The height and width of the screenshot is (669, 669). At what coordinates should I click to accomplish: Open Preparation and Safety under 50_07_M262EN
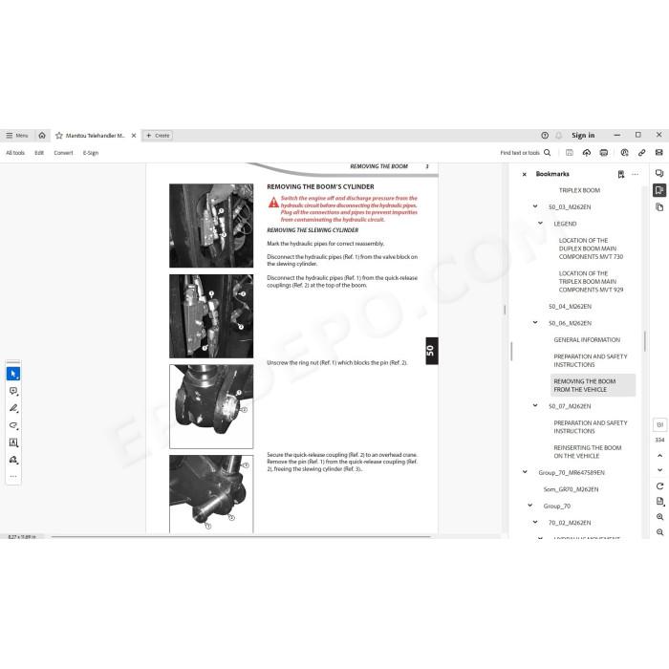pos(591,427)
